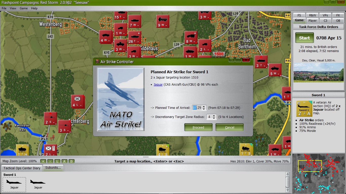The image size is (346, 194).
Task: Select the yellow 2/AT/Mik unit counter
Action: coord(246,150)
